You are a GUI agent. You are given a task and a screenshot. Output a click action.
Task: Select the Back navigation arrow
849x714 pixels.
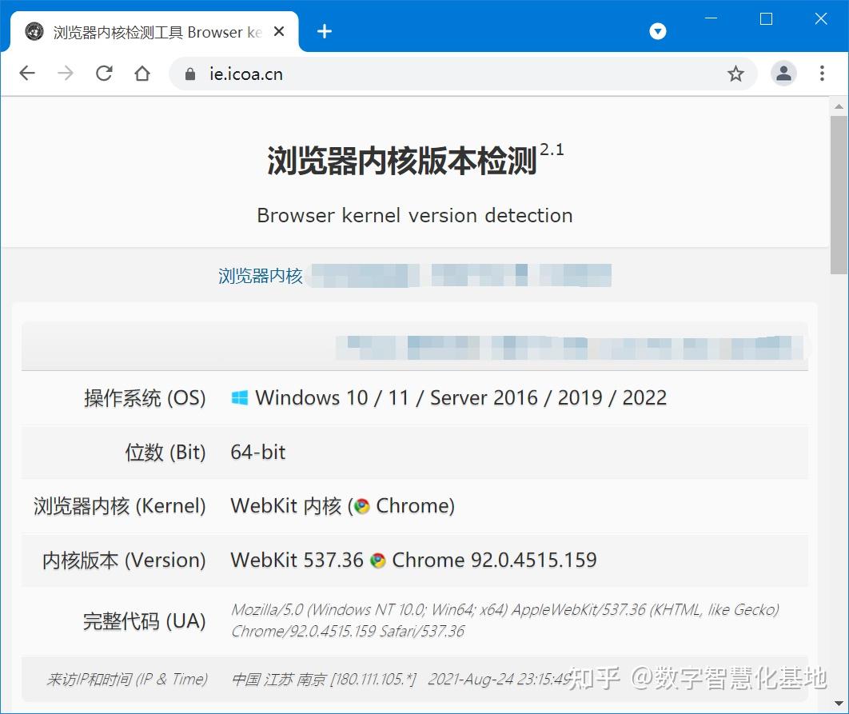[x=26, y=73]
